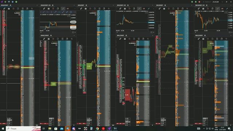Expand the WLDUSDT 1M panel dropdown arrow
The height and width of the screenshot is (131, 233).
pyautogui.click(x=231, y=5)
